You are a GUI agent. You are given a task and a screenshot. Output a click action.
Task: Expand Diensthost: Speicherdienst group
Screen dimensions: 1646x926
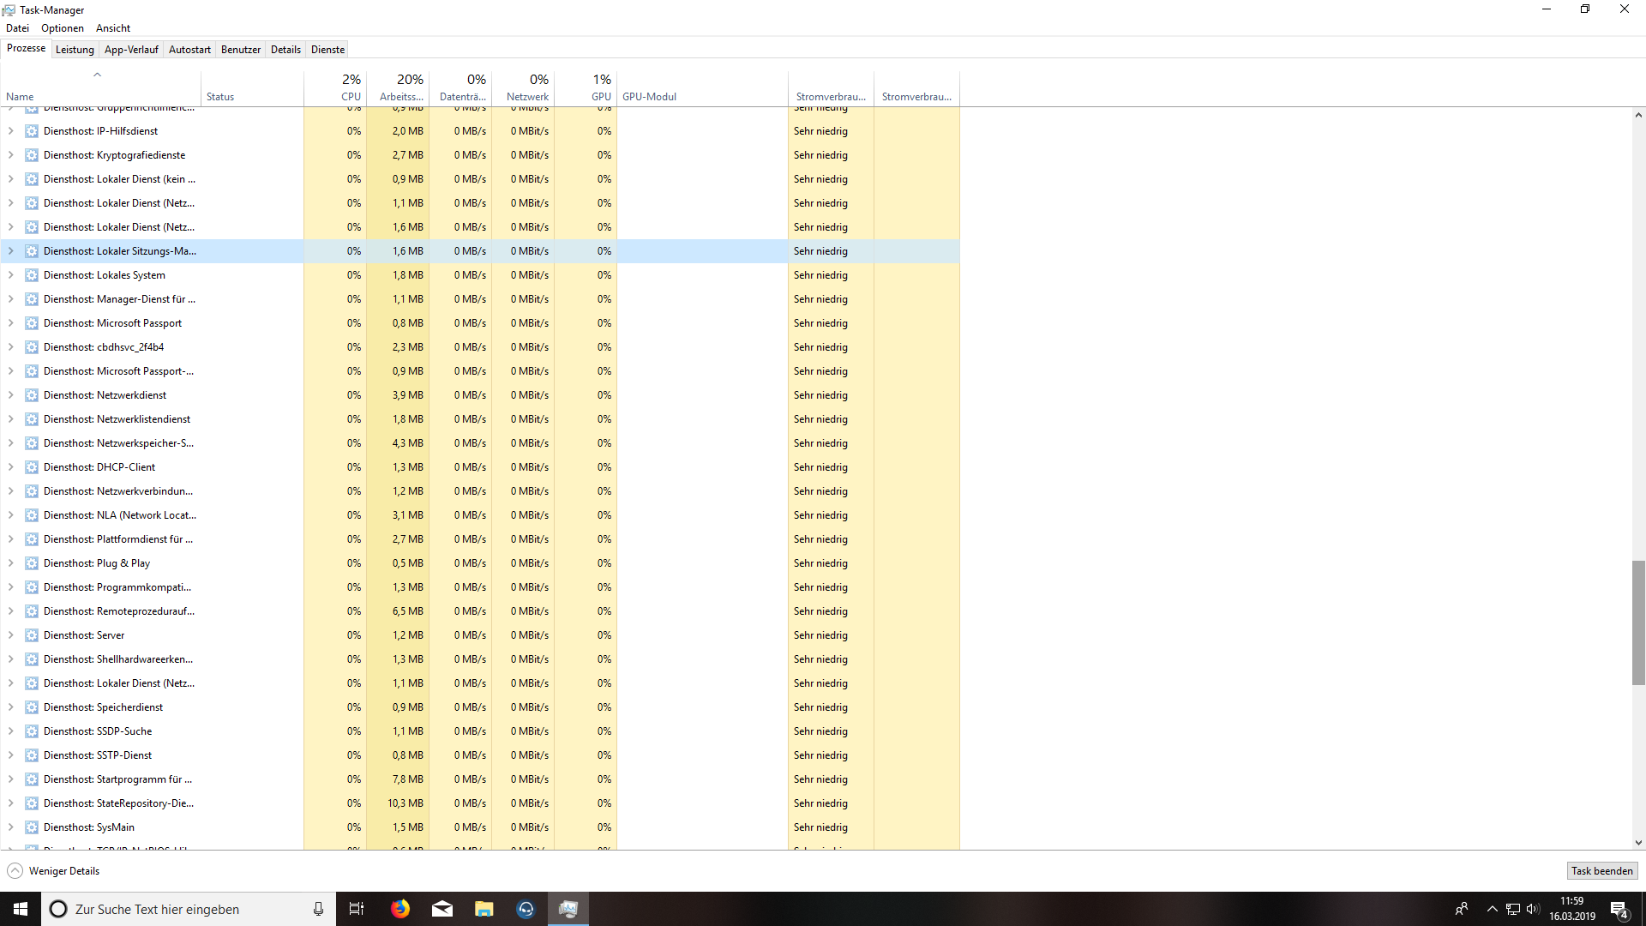[10, 707]
